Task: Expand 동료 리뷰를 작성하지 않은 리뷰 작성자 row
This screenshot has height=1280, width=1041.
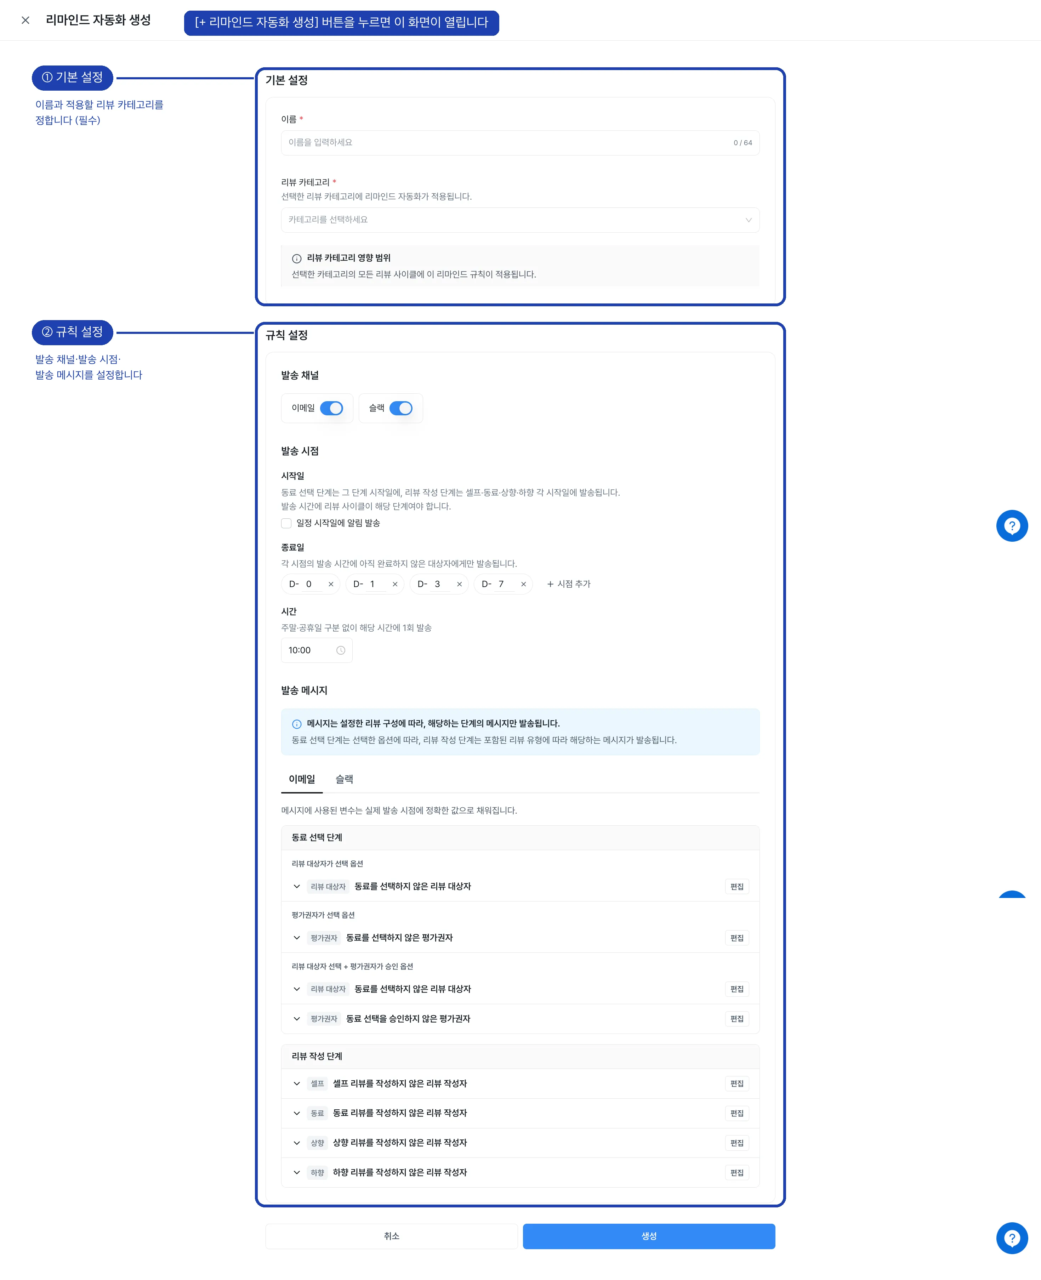Action: click(296, 1113)
